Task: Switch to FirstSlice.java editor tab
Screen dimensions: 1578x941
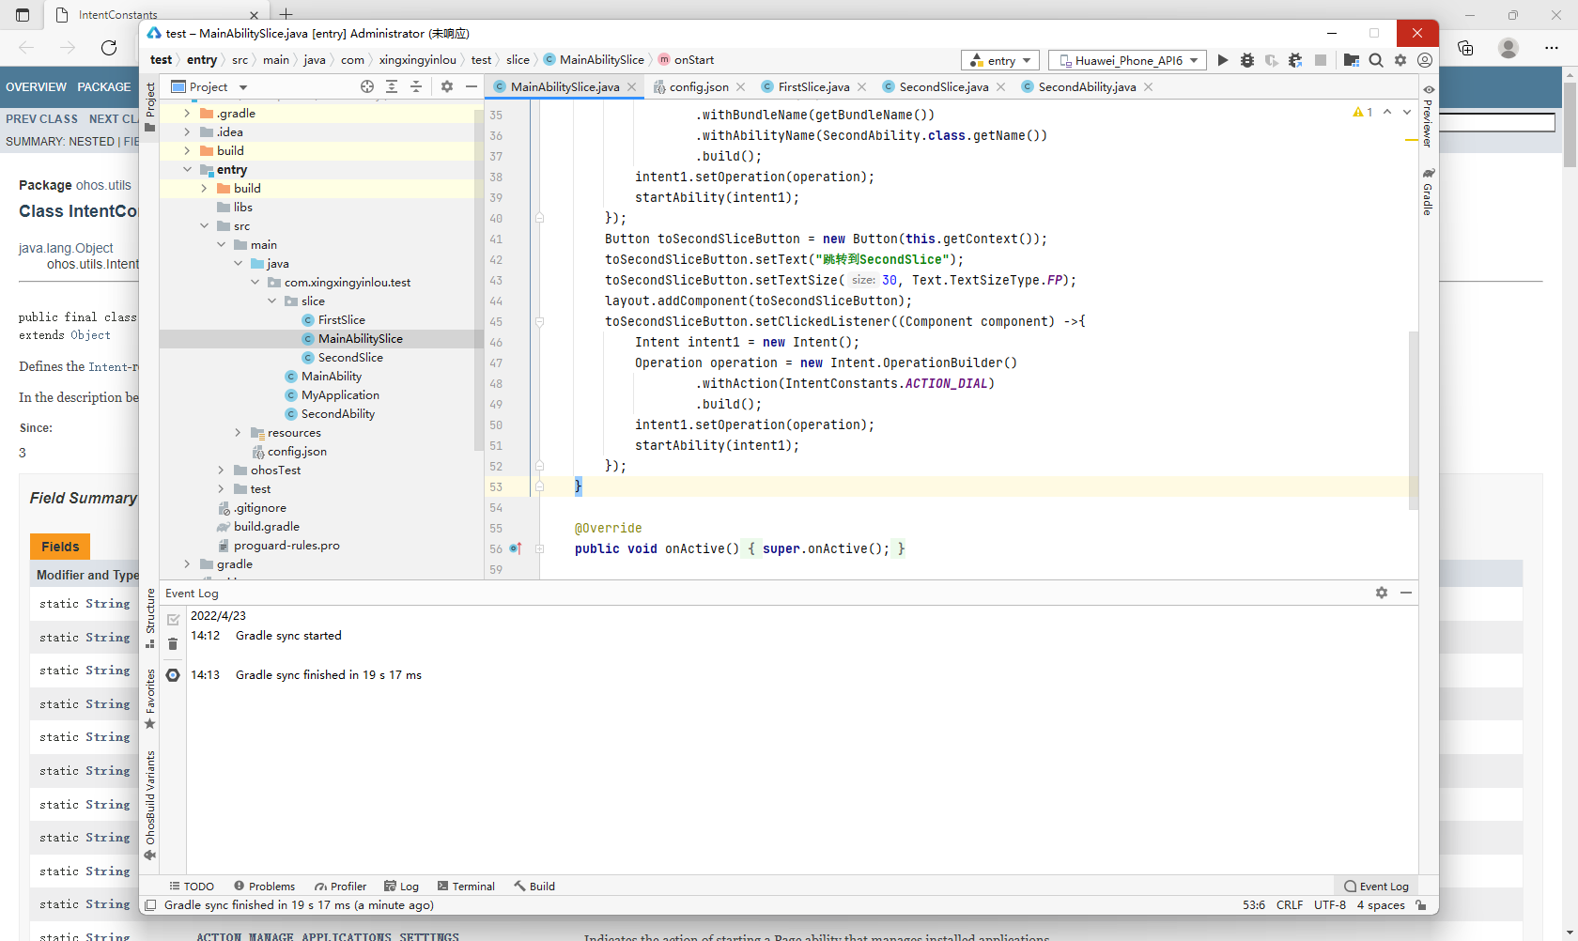Action: click(813, 86)
